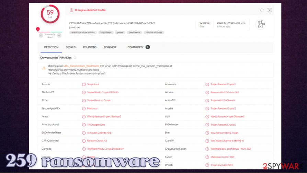Click the runtime-modules tag
The image size is (307, 173).
tap(154, 33)
